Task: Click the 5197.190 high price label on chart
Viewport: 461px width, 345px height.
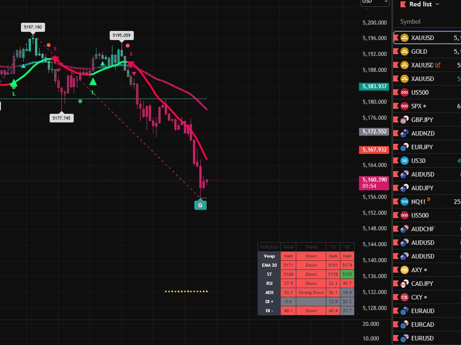Action: [x=33, y=27]
